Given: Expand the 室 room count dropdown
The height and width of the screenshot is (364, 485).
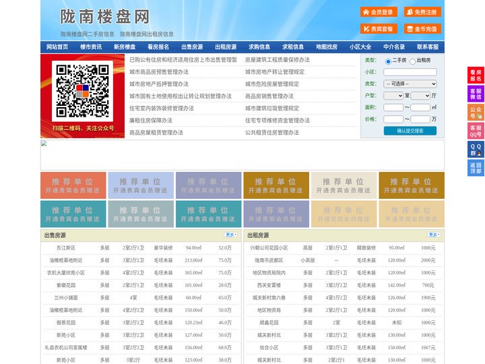Looking at the screenshot, I should [393, 96].
